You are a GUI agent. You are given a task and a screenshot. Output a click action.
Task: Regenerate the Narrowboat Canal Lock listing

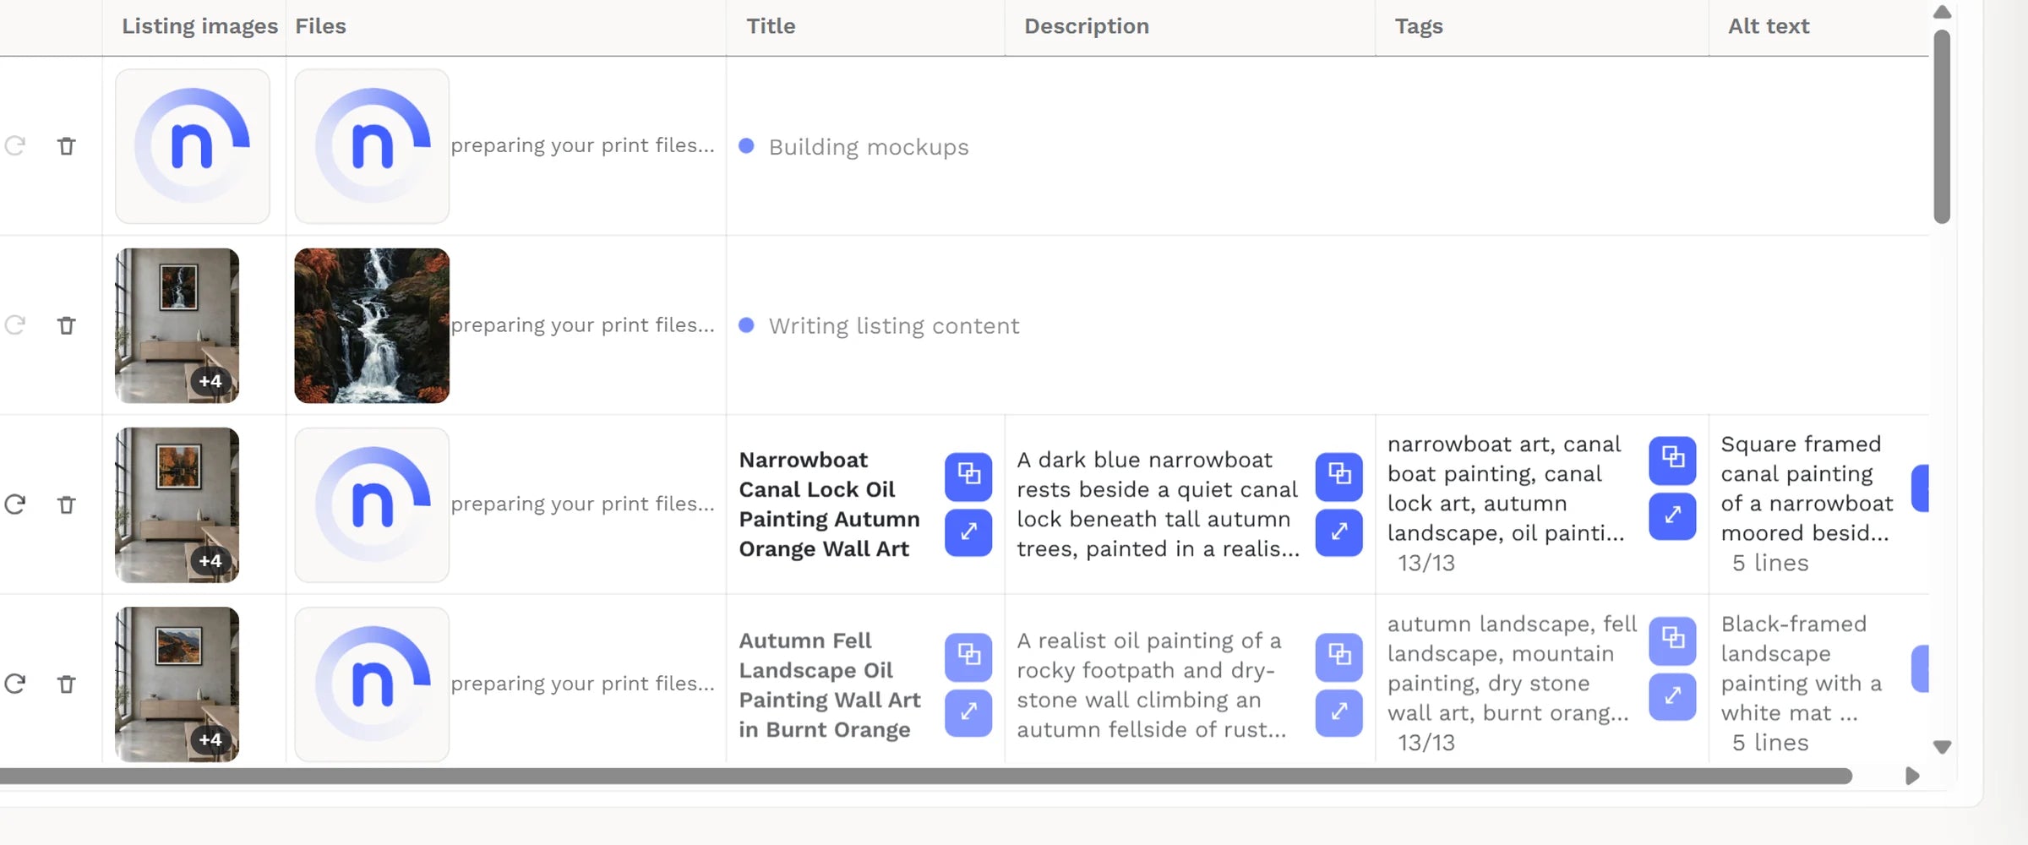pyautogui.click(x=15, y=504)
